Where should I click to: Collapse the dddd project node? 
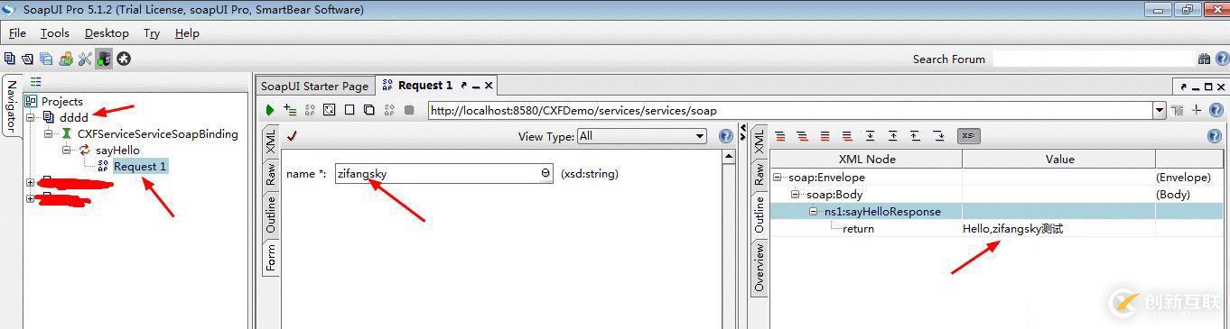(31, 117)
